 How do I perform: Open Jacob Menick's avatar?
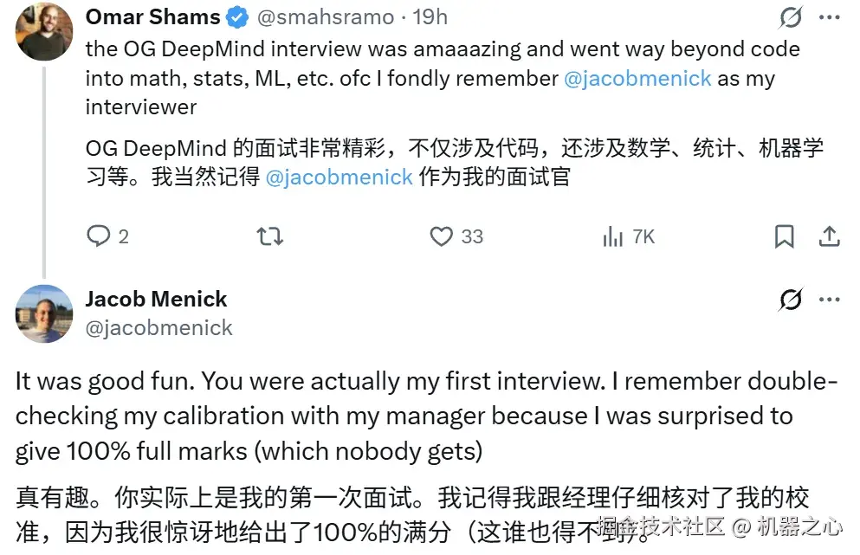(44, 313)
